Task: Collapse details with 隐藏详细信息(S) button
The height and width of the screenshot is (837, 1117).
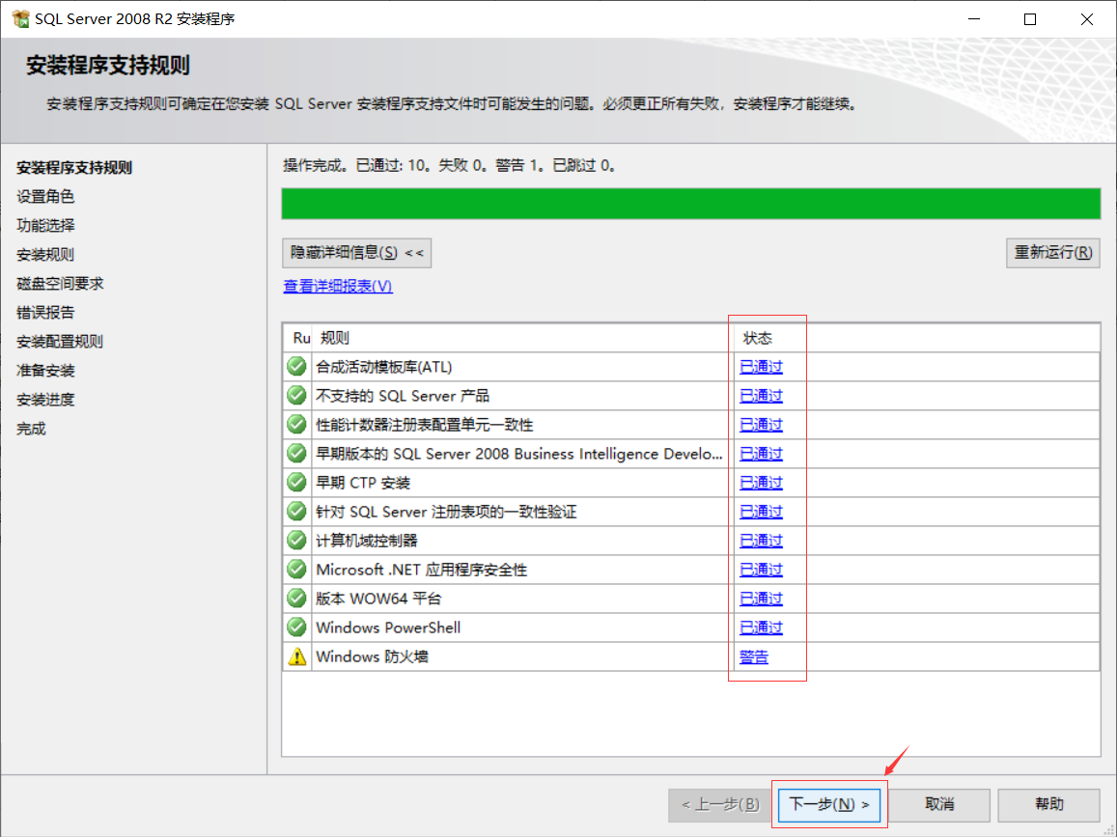Action: coord(357,253)
